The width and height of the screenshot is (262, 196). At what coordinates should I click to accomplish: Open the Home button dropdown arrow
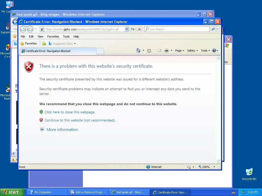(143, 51)
